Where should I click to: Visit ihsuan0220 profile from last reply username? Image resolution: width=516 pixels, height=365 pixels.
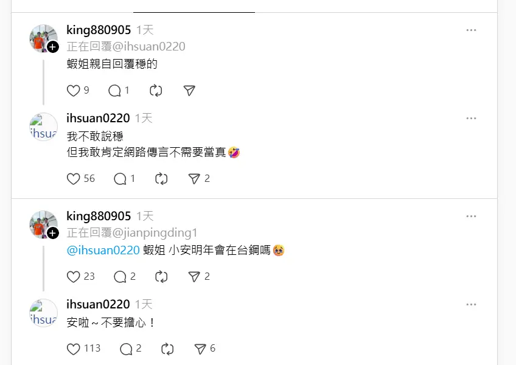click(x=98, y=304)
